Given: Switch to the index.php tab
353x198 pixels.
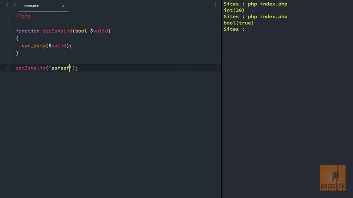Looking at the screenshot, I should [x=31, y=6].
